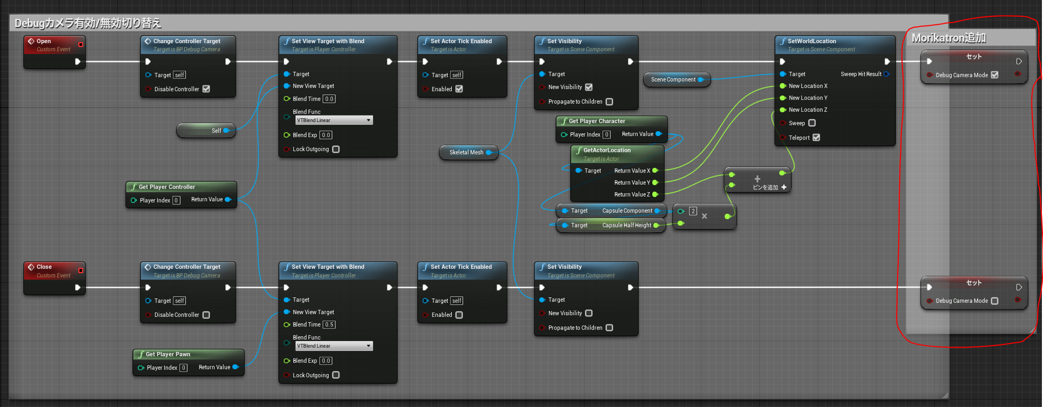
Task: Uncheck Disable Controller in the Open event chain
Action: tap(206, 89)
